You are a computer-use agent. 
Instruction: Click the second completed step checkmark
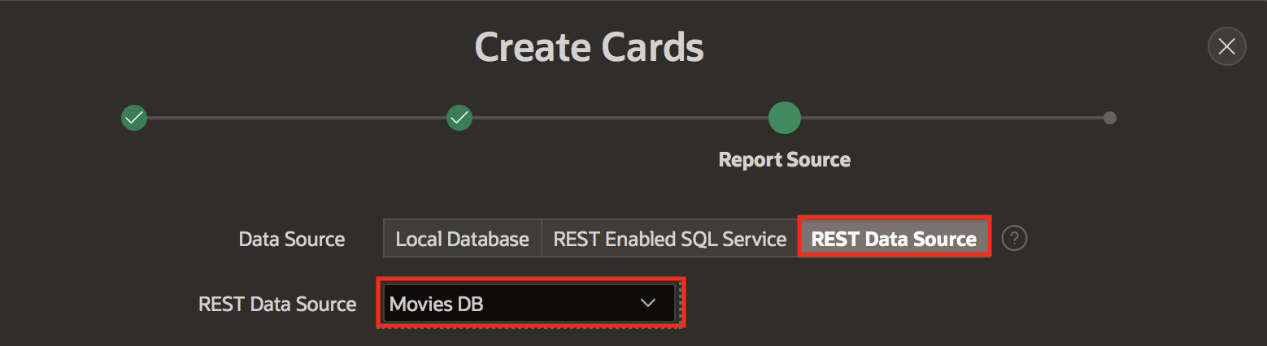coord(459,118)
